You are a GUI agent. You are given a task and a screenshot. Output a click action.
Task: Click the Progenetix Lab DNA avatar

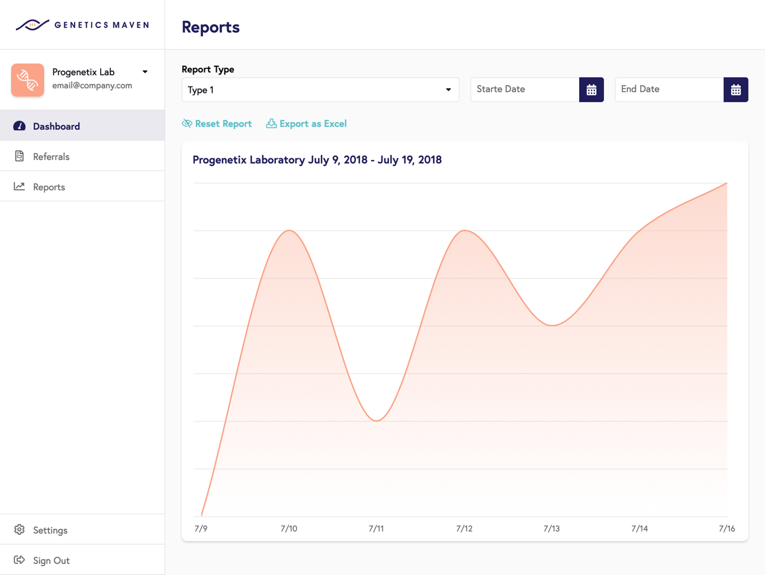(x=28, y=80)
